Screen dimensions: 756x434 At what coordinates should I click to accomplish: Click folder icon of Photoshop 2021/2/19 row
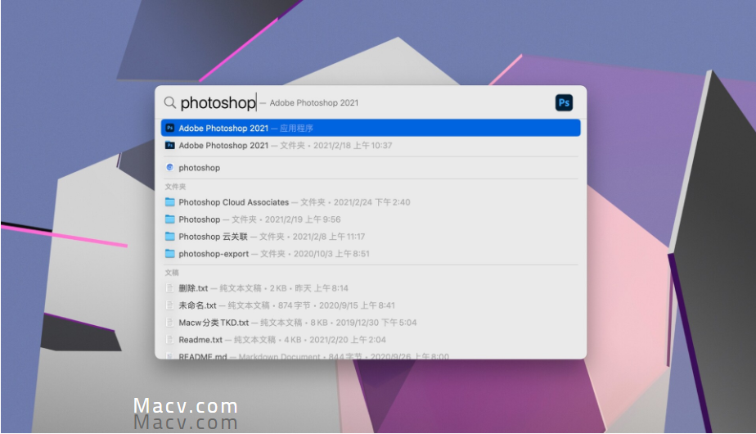(169, 219)
